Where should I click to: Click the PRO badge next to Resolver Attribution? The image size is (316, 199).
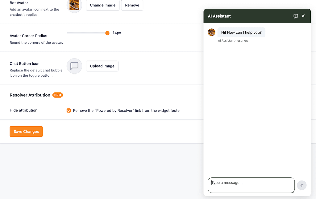pos(58,95)
